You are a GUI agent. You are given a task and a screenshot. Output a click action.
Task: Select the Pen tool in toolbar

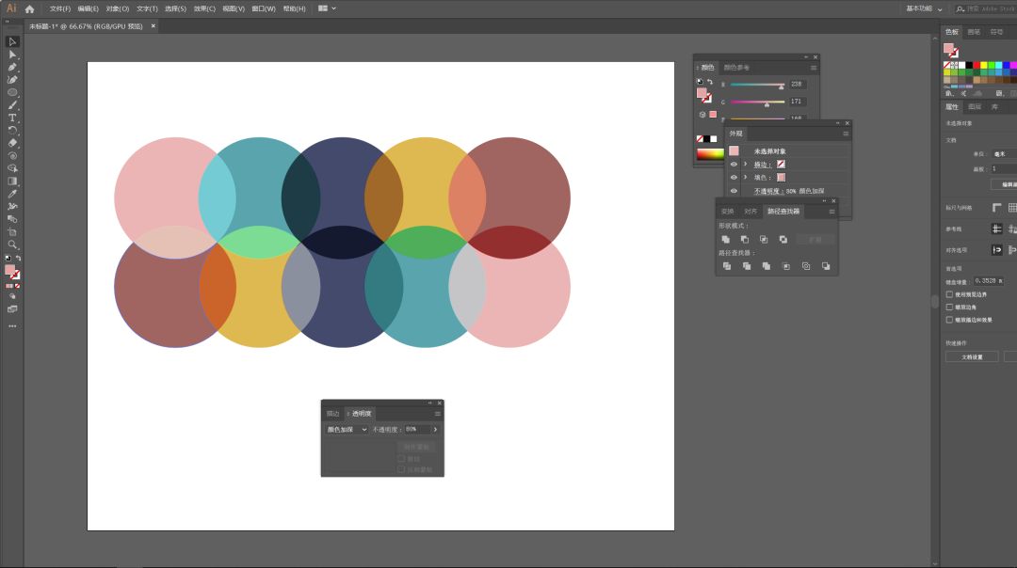point(12,67)
